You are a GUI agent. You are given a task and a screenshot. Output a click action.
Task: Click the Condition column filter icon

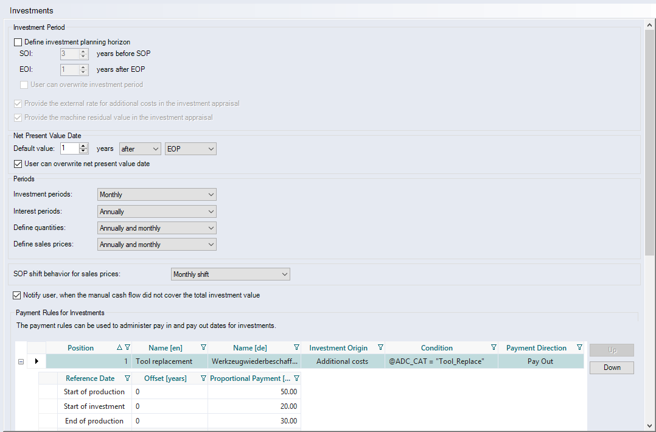[494, 348]
